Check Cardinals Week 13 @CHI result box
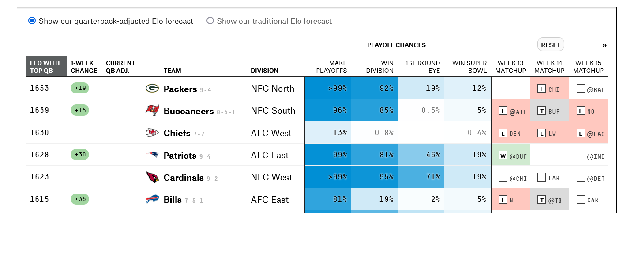642x272 pixels. [503, 178]
